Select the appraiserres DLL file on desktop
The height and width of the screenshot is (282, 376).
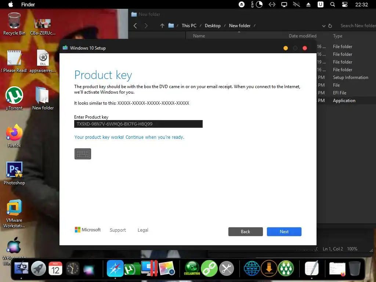(x=43, y=61)
